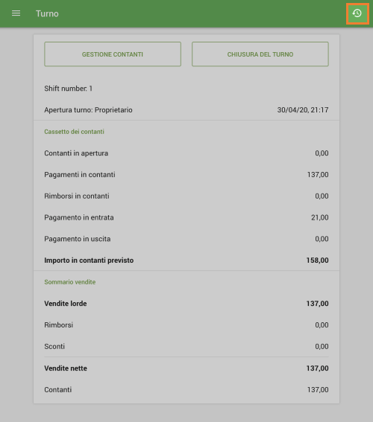Select the Shift number row
The image size is (373, 422).
186,89
